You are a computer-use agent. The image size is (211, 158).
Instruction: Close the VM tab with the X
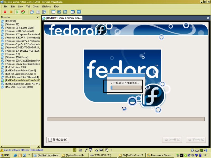pos(208,18)
